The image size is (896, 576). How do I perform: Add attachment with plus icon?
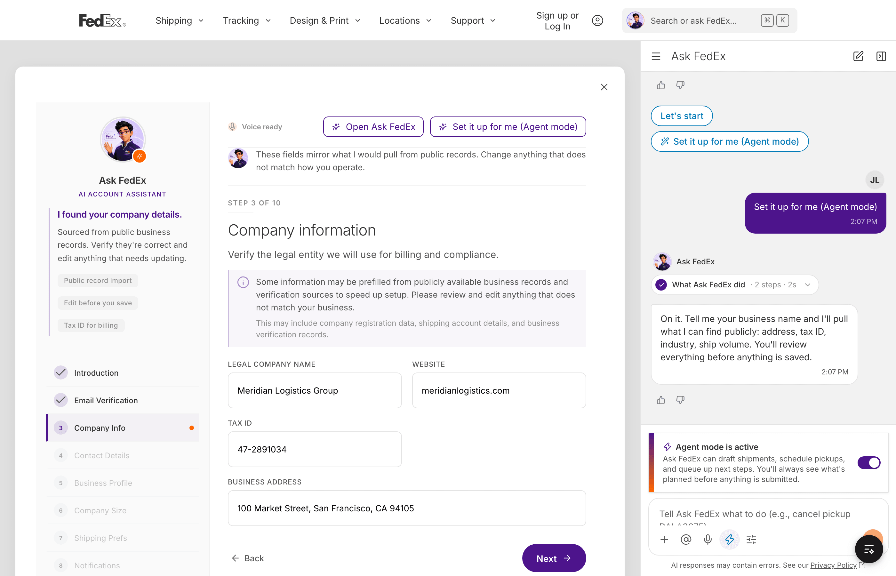pyautogui.click(x=664, y=539)
